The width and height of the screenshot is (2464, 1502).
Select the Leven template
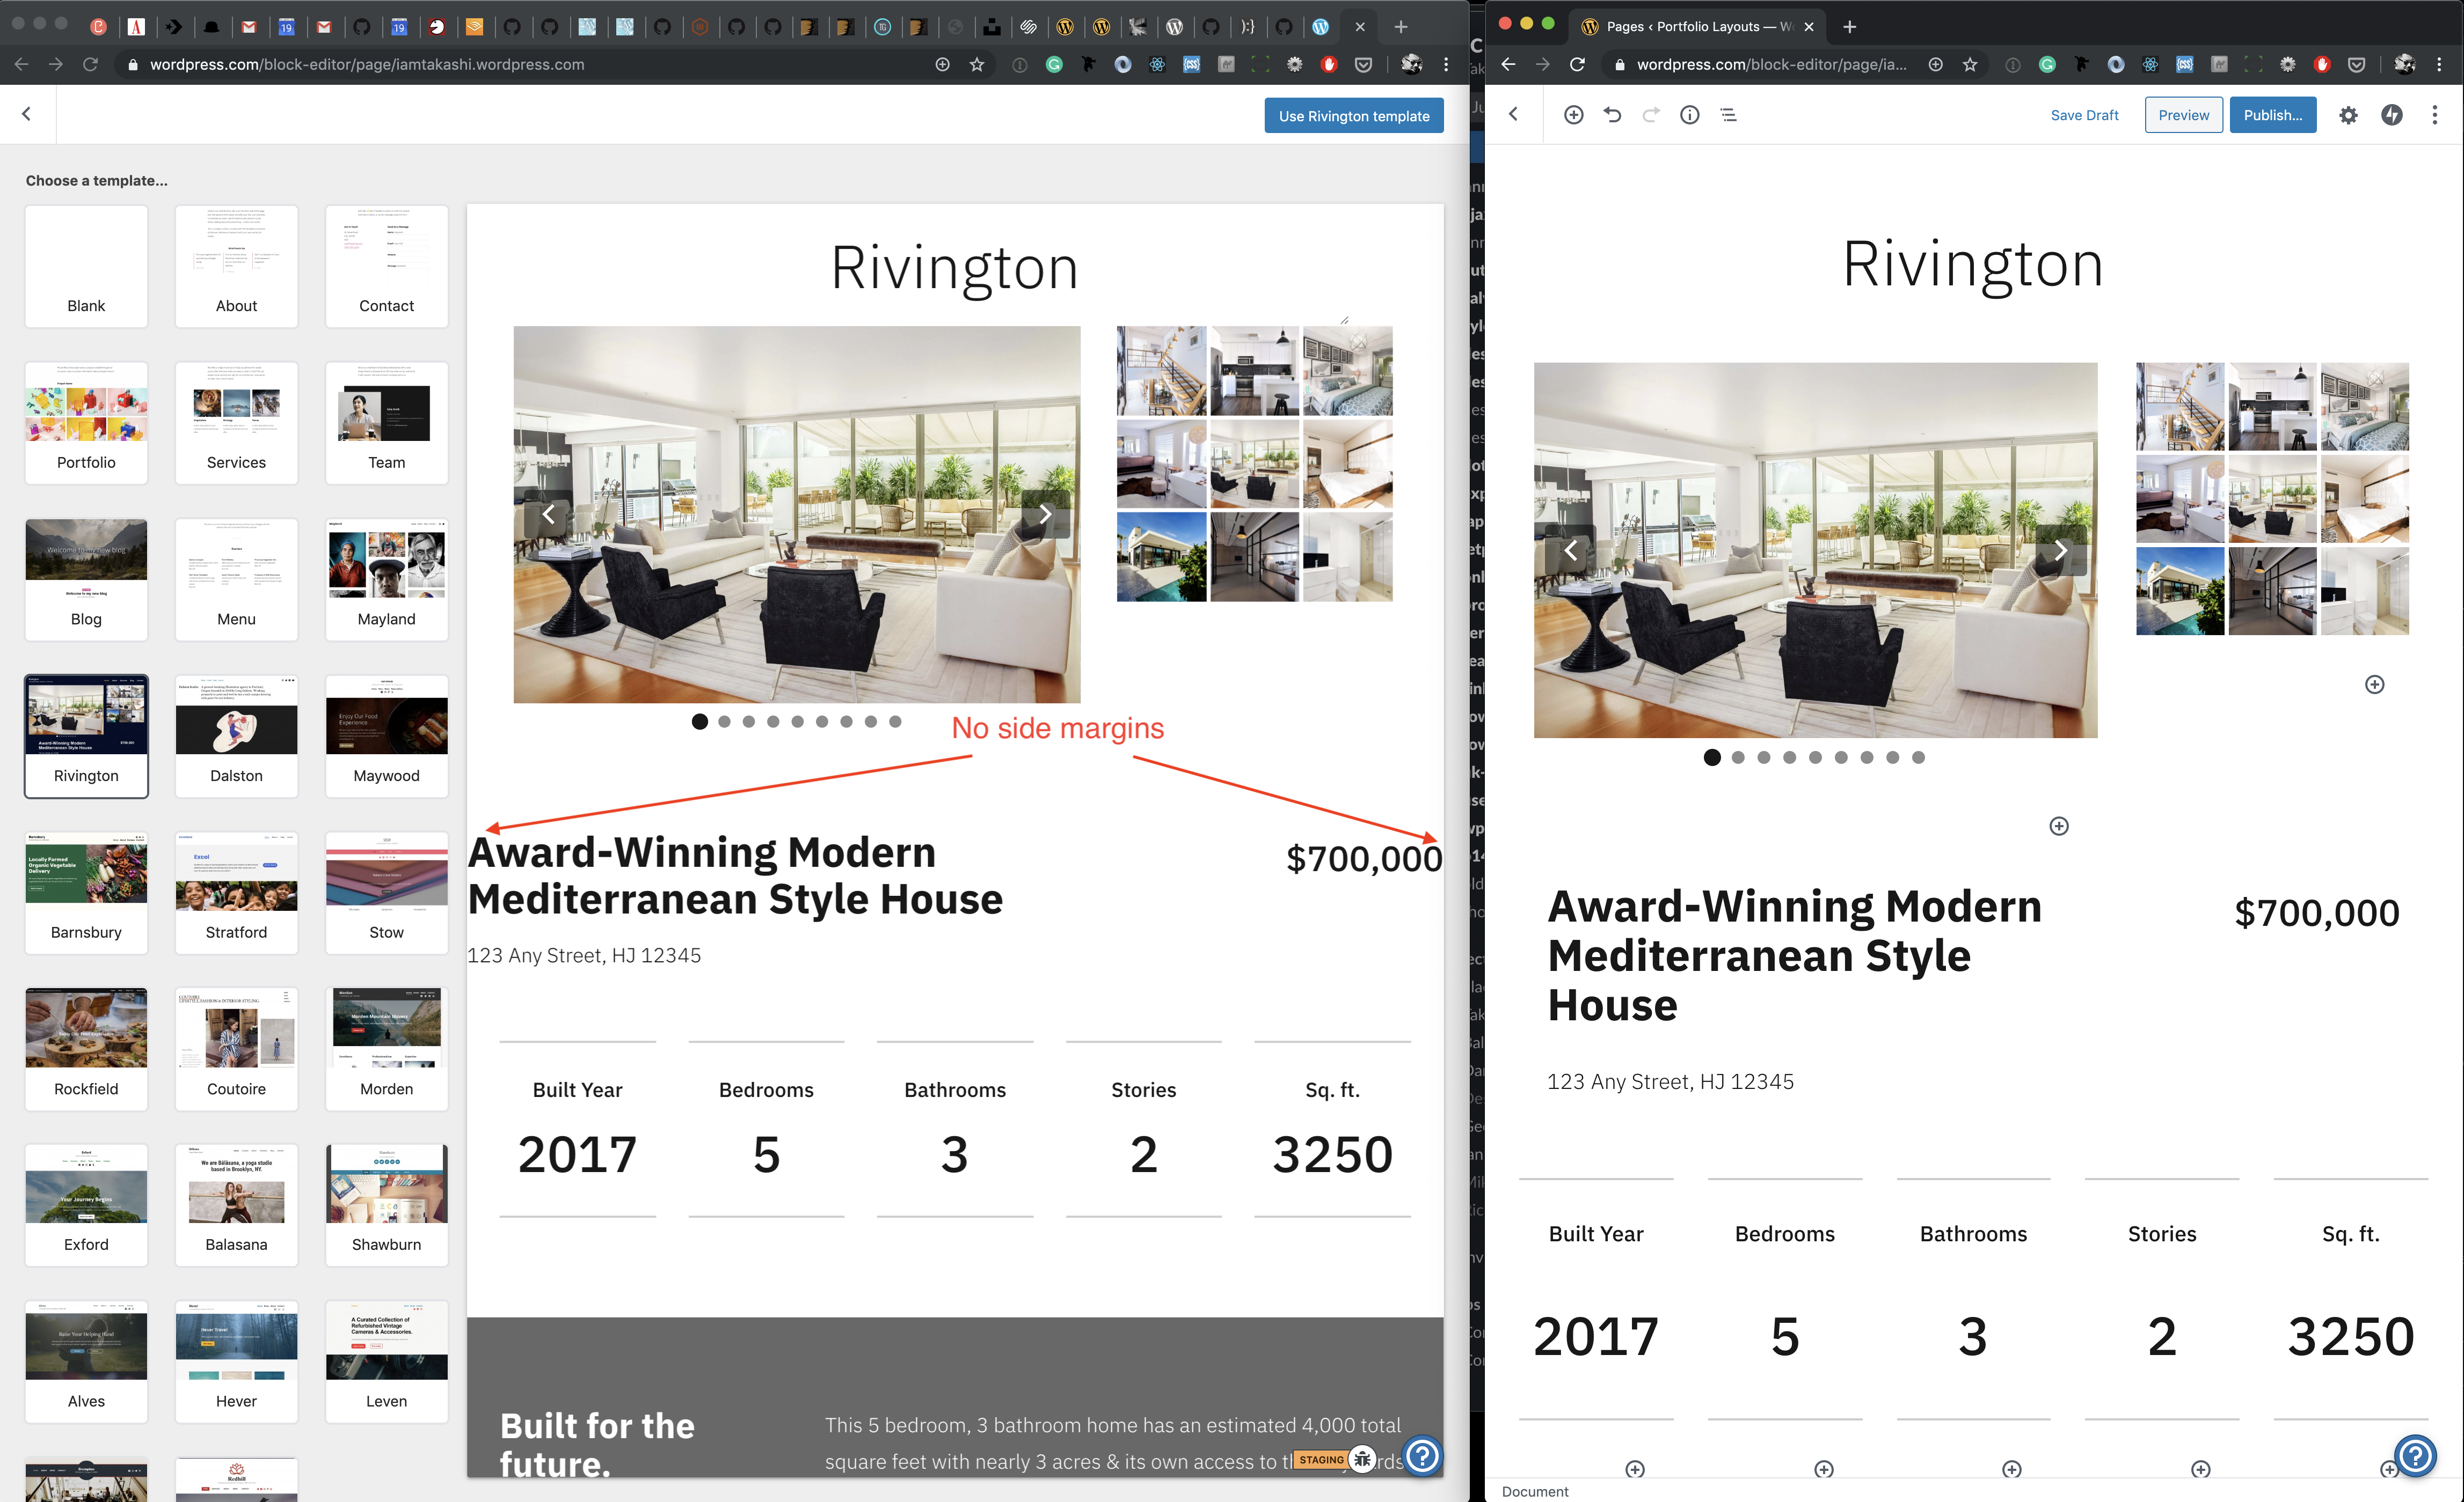point(386,1362)
